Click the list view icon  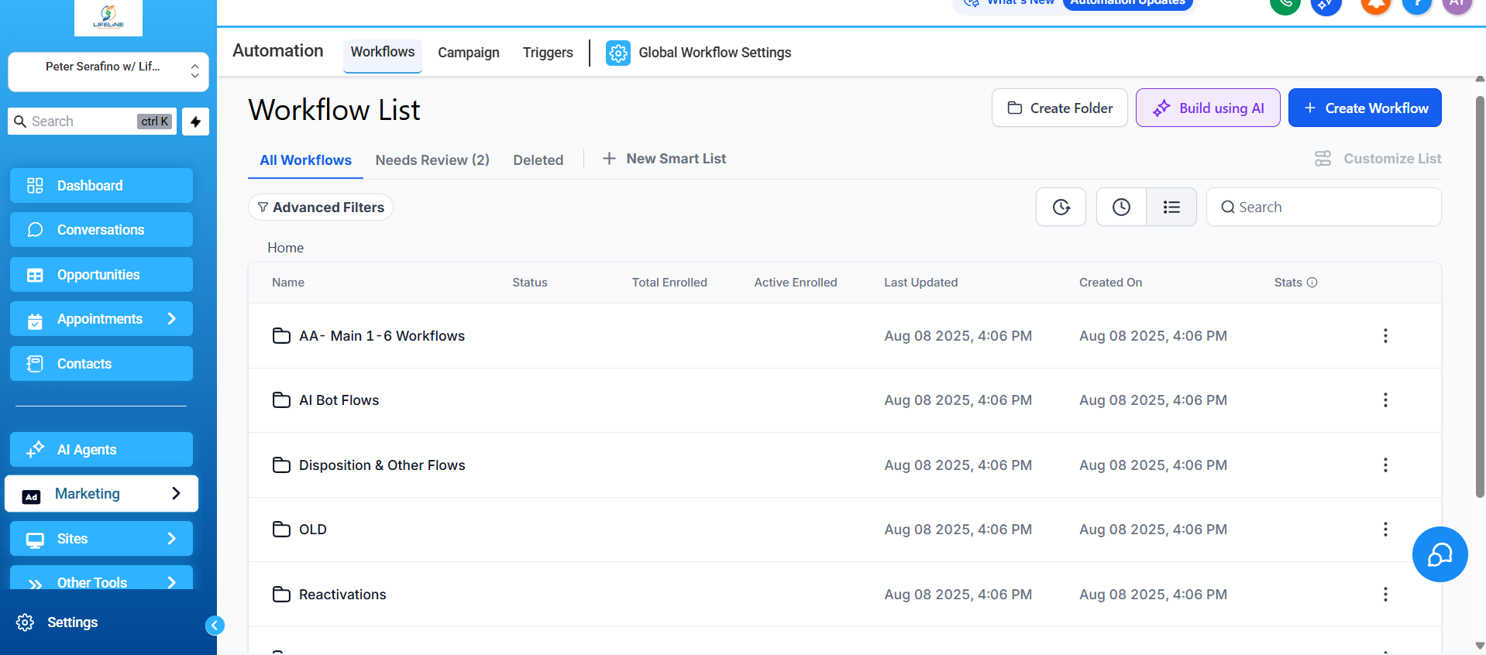coord(1171,207)
